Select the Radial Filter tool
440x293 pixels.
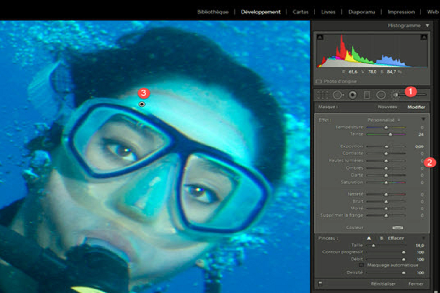(x=381, y=95)
